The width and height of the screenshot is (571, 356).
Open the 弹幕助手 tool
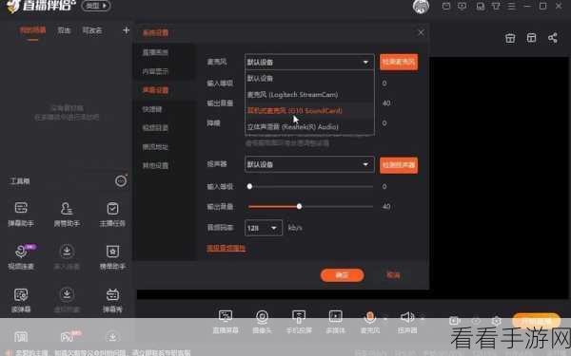[x=21, y=215]
